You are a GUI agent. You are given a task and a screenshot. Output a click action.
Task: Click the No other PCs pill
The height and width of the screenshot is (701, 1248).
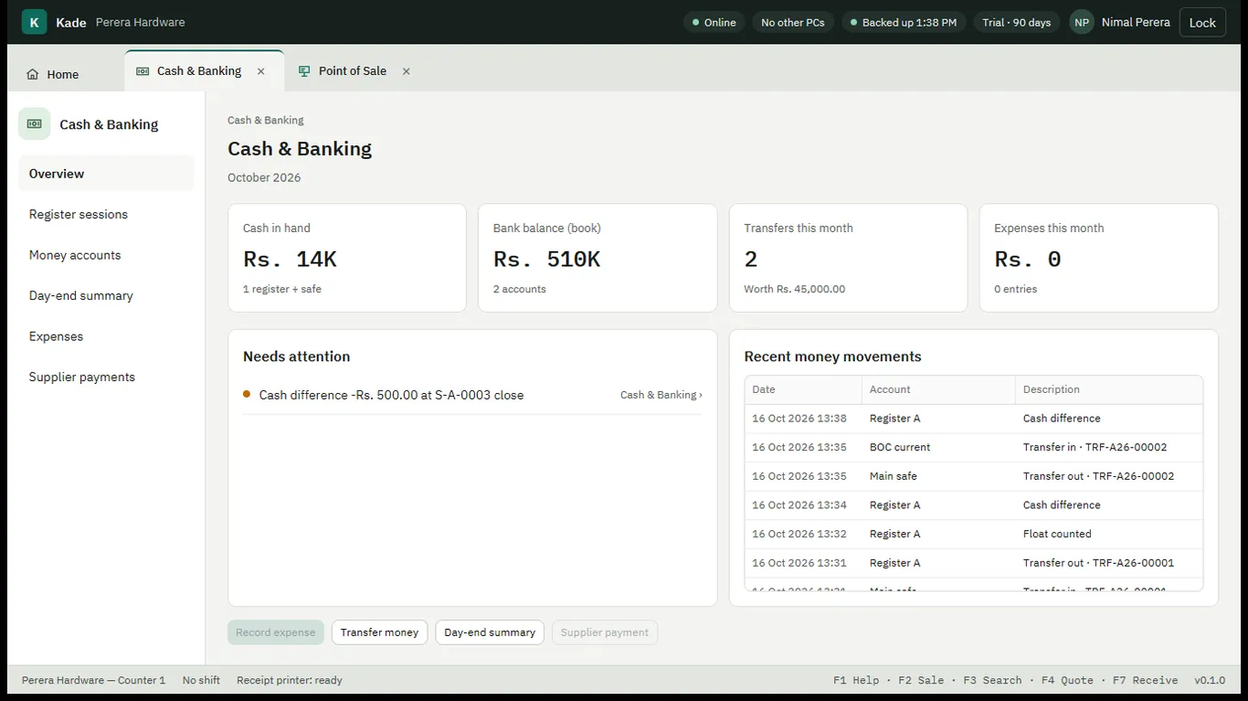(793, 22)
